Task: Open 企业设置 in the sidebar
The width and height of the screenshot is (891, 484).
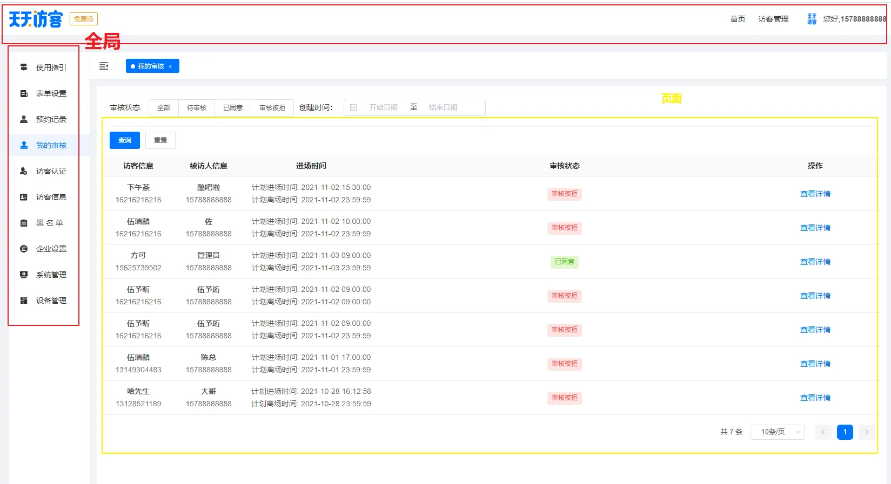Action: [x=51, y=249]
